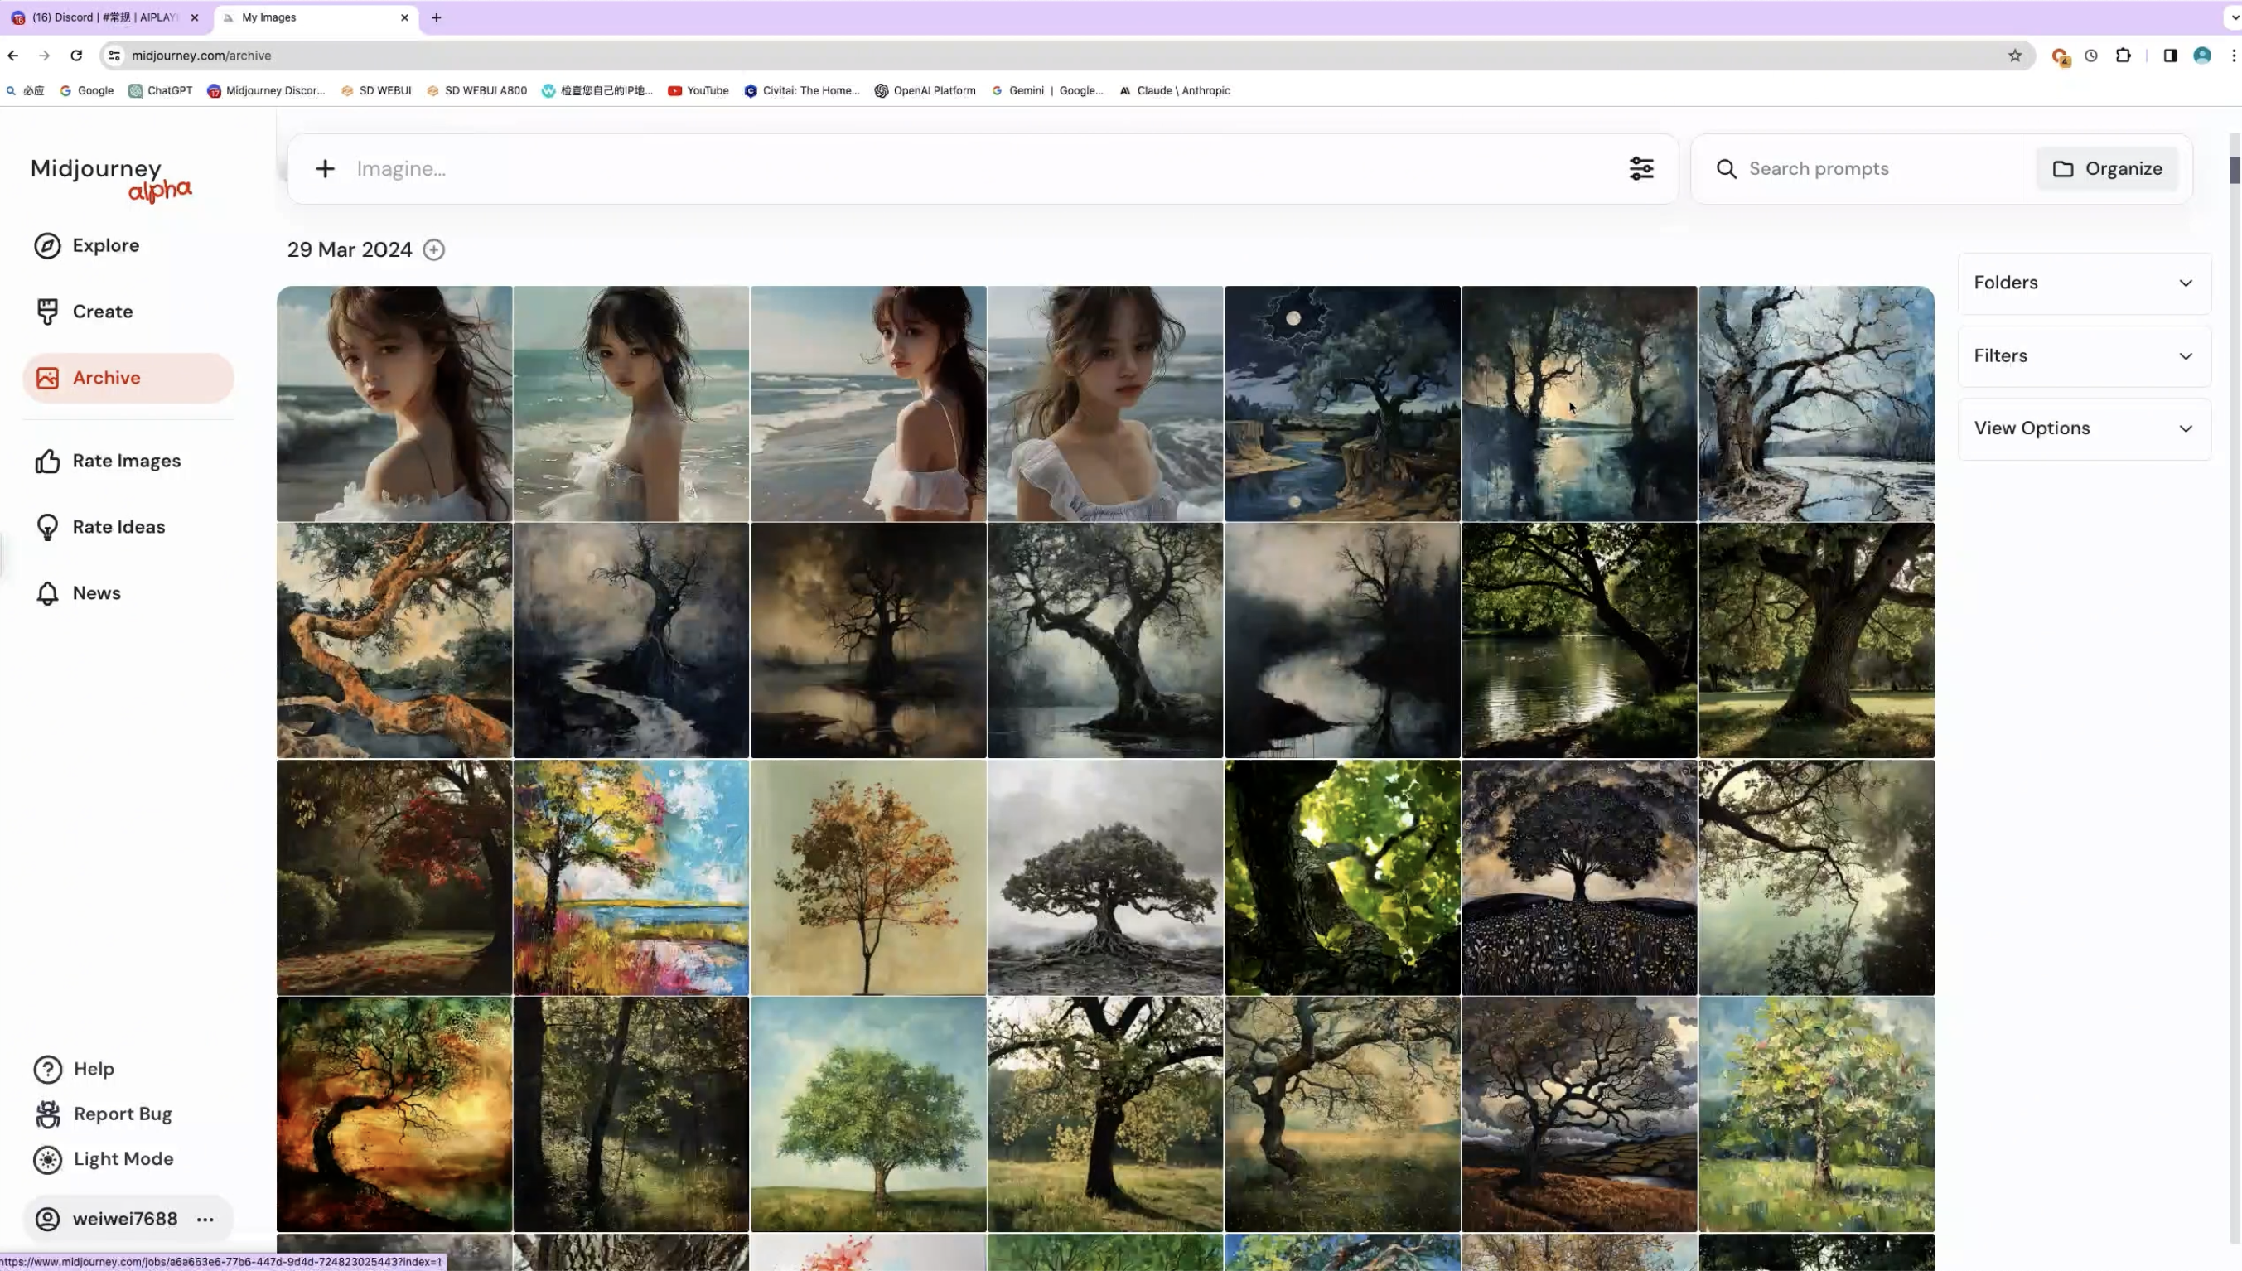This screenshot has height=1271, width=2242.
Task: Click the search magnifier icon
Action: point(1726,169)
